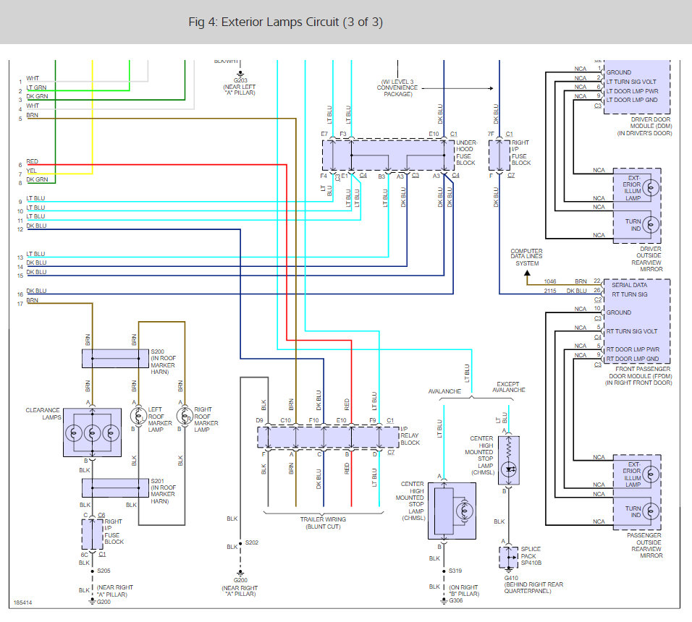Click the Trailer Wiring Blunt Cut label
Screen dimensions: 692x622
pos(323,523)
